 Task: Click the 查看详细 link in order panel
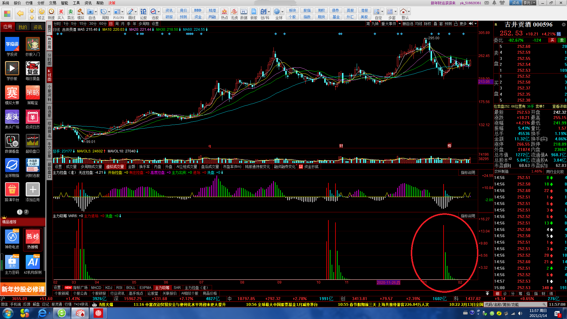(x=559, y=106)
